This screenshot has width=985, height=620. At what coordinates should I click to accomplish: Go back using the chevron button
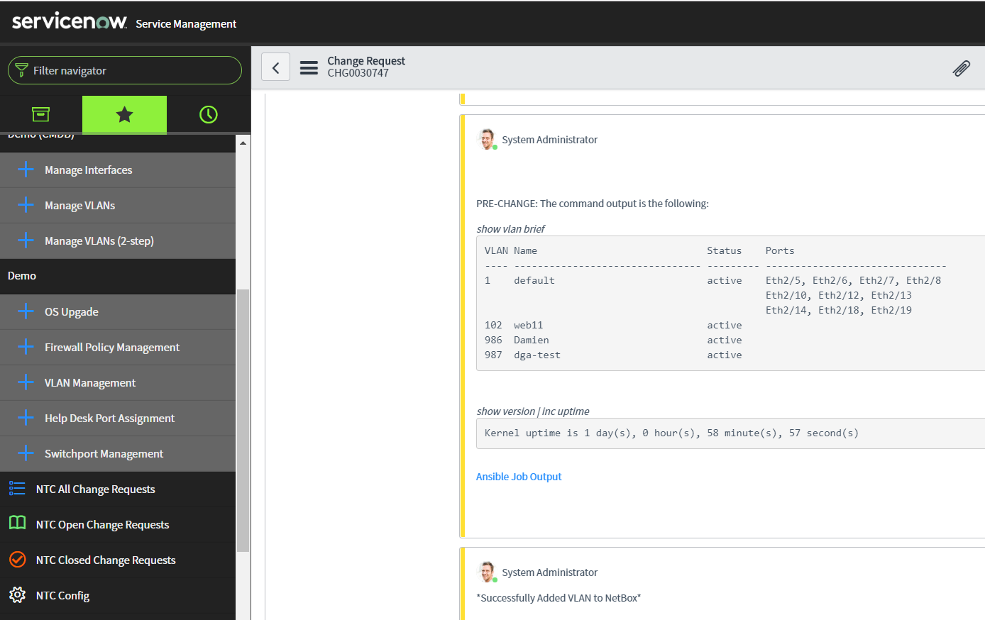tap(276, 67)
